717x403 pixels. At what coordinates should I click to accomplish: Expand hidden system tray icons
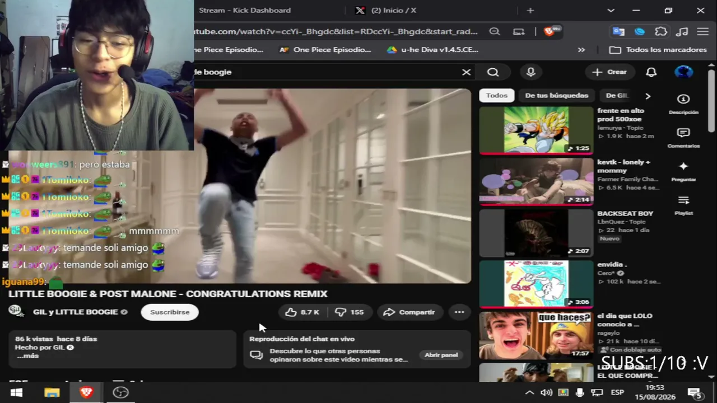(529, 392)
